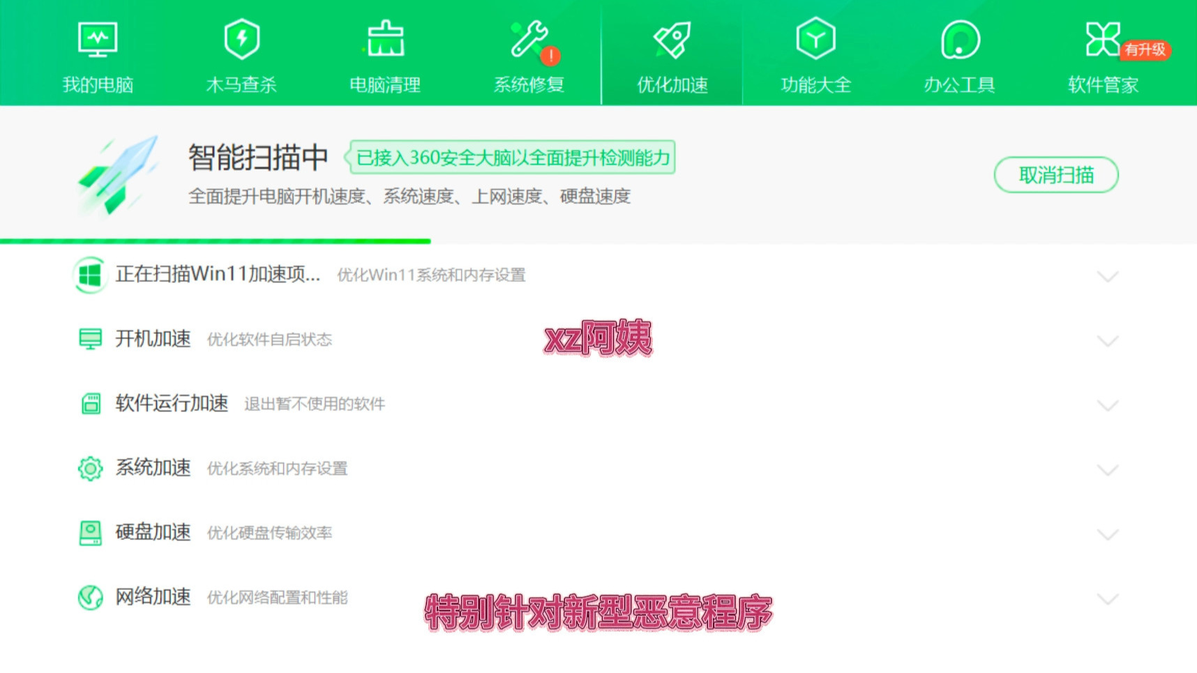Expand the 系统加速 row chevron
This screenshot has height=673, width=1197.
1108,470
